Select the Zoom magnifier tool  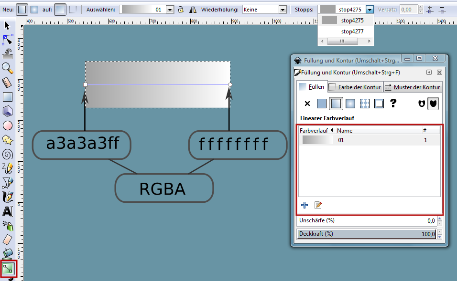click(7, 68)
